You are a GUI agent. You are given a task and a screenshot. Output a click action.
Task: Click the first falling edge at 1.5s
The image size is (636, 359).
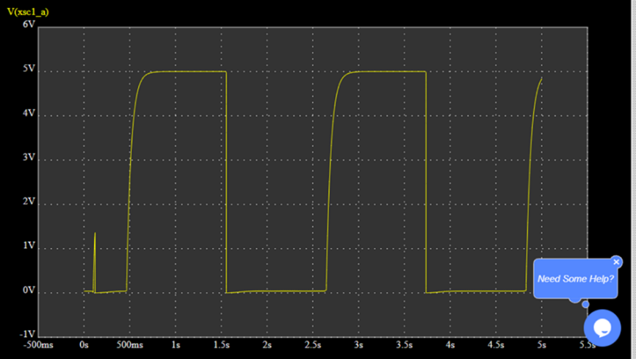(226, 184)
